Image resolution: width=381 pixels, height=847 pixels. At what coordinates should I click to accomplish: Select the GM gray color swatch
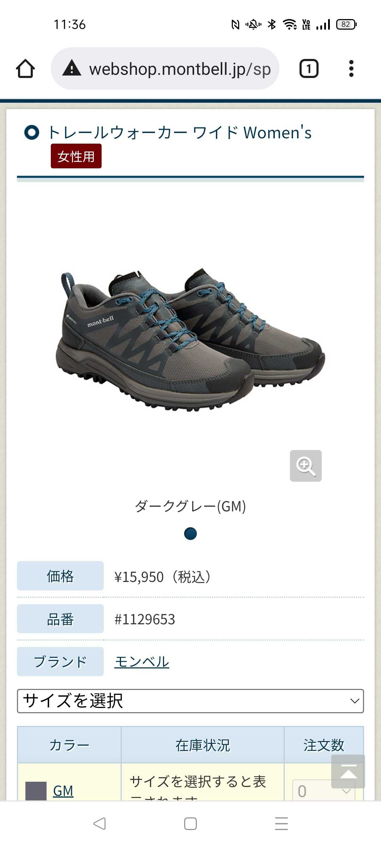(x=36, y=791)
